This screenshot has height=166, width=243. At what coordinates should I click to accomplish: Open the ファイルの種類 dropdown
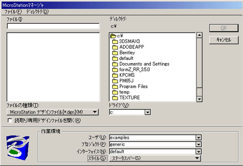pos(53,112)
